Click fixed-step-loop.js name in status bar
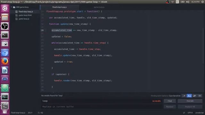 (x=18, y=113)
